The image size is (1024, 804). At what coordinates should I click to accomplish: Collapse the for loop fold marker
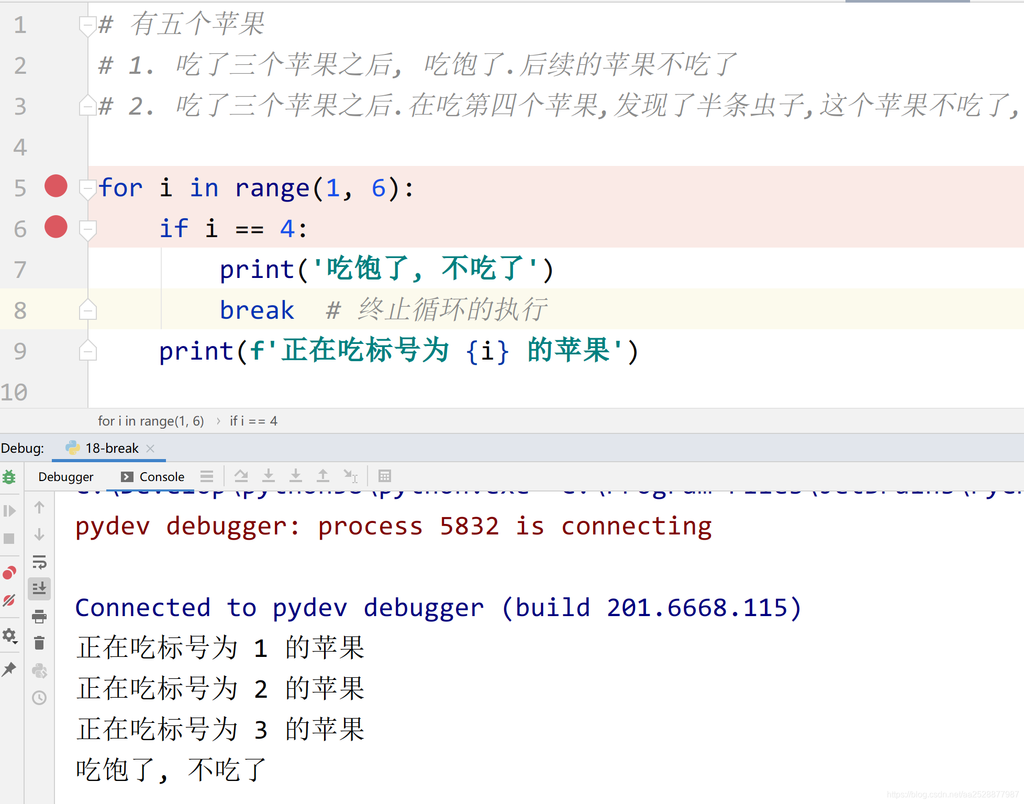87,187
